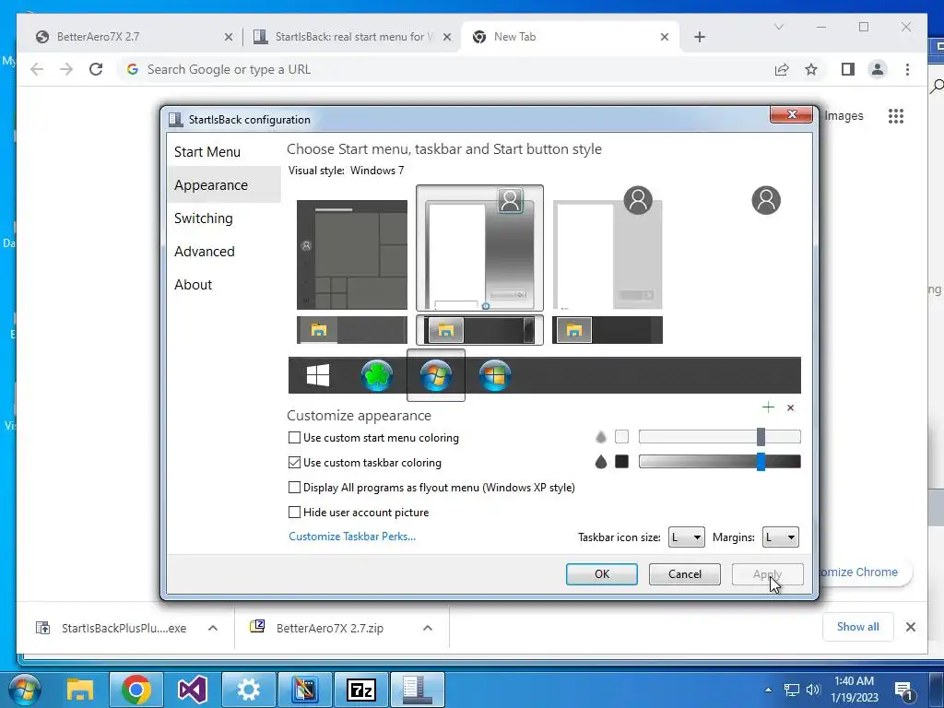The width and height of the screenshot is (944, 708).
Task: Click the OK button
Action: tap(601, 573)
